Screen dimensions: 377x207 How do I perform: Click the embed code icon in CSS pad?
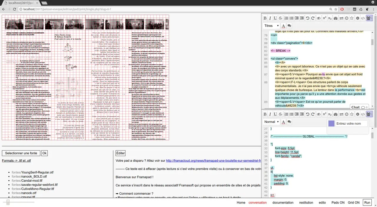363,114
